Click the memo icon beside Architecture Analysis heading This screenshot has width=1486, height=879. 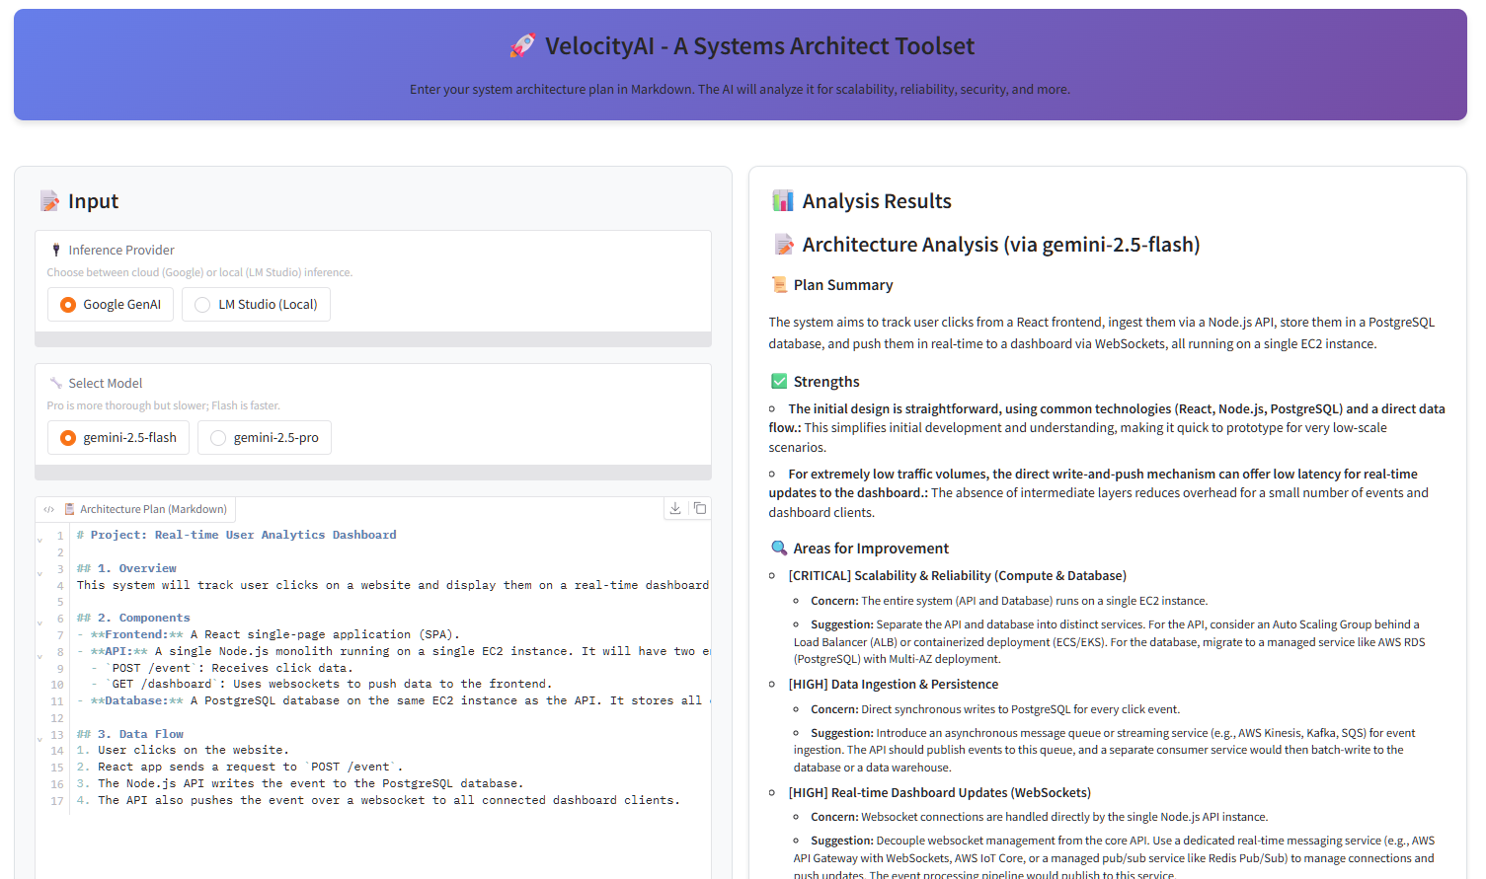(784, 245)
